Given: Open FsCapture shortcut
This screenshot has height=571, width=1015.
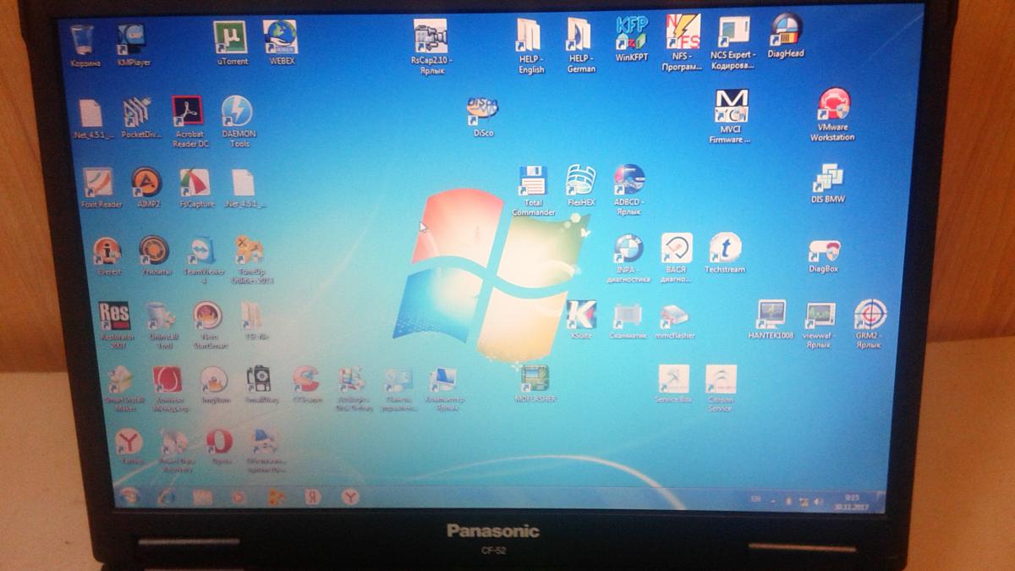Looking at the screenshot, I should (x=195, y=184).
